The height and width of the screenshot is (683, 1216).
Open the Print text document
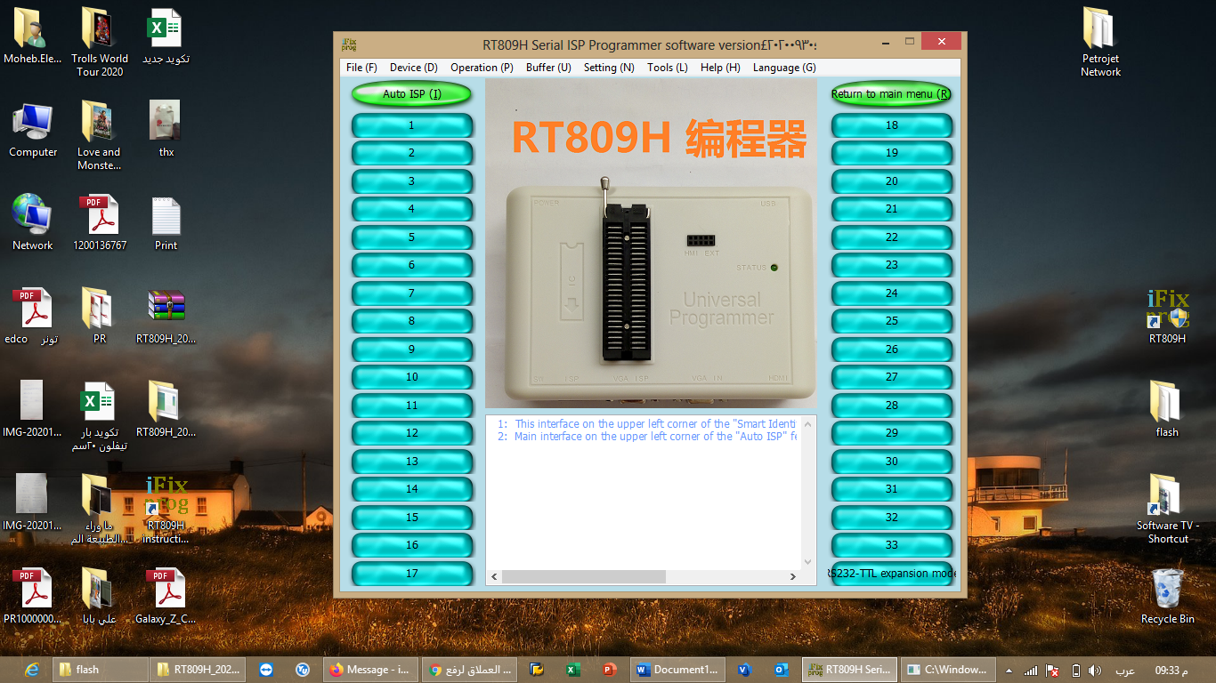166,224
